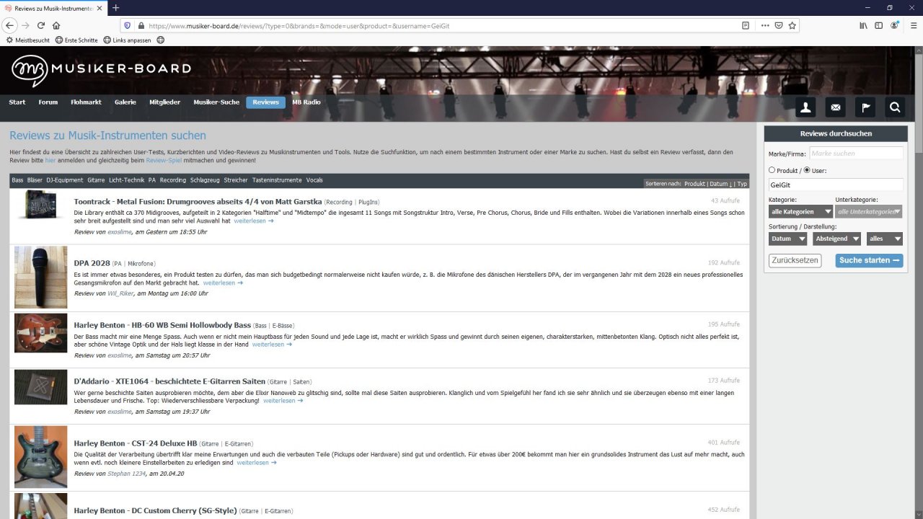Filter reviews by Tasteninstrumente category
This screenshot has height=519, width=923.
click(x=277, y=180)
